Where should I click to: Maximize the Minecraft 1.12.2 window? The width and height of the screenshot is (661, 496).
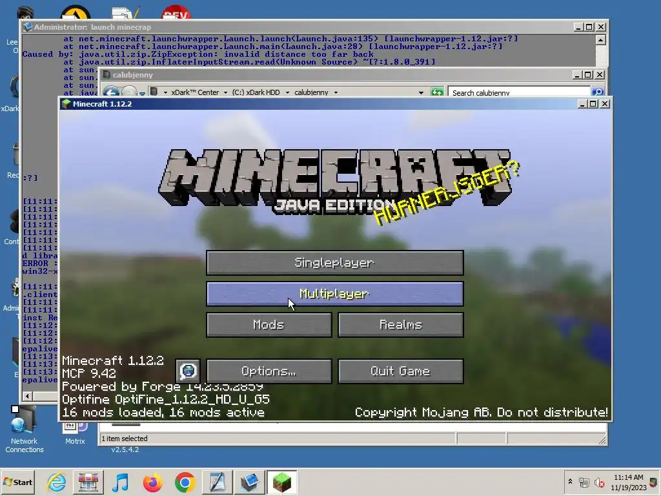593,104
